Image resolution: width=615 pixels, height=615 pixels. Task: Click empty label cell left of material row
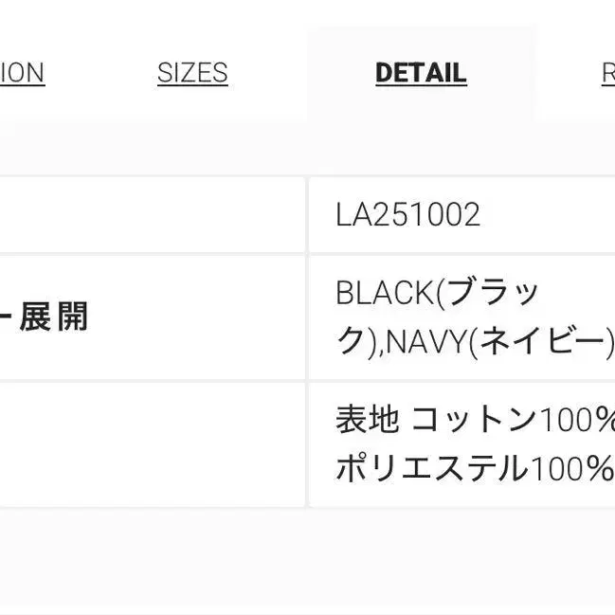tap(152, 443)
